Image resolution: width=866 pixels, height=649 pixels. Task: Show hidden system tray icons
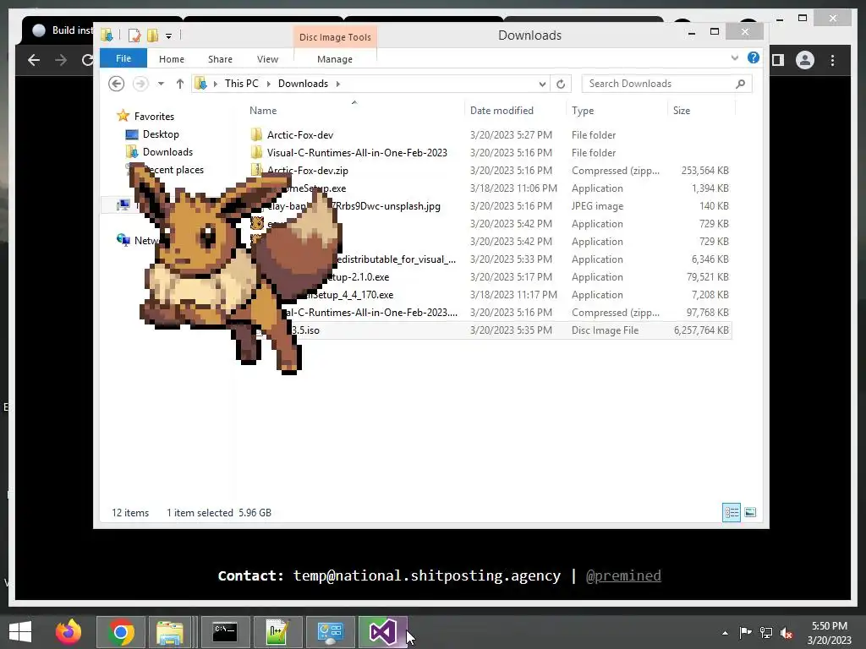tap(725, 633)
